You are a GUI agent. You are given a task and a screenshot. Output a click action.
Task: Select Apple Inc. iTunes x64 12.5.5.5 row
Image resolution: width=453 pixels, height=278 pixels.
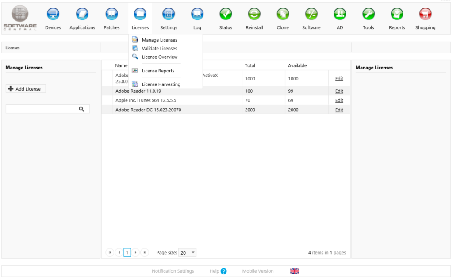226,100
